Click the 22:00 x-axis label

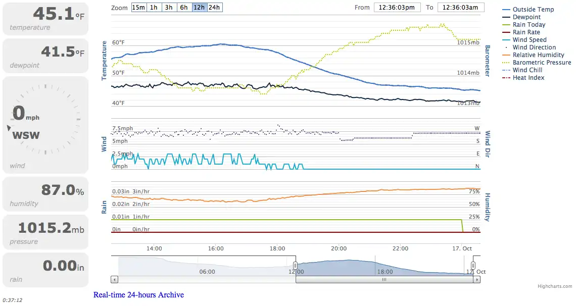click(400, 248)
